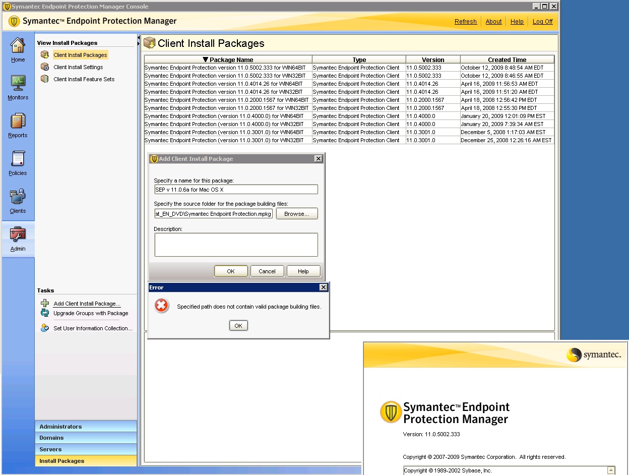The height and width of the screenshot is (475, 629).
Task: Dismiss the Error dialog with OK
Action: coord(238,326)
